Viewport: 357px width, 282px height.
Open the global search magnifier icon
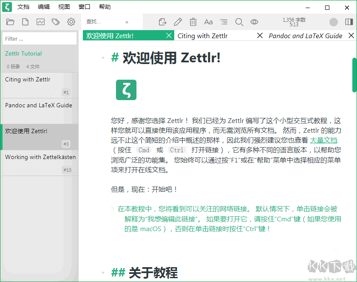click(x=239, y=22)
